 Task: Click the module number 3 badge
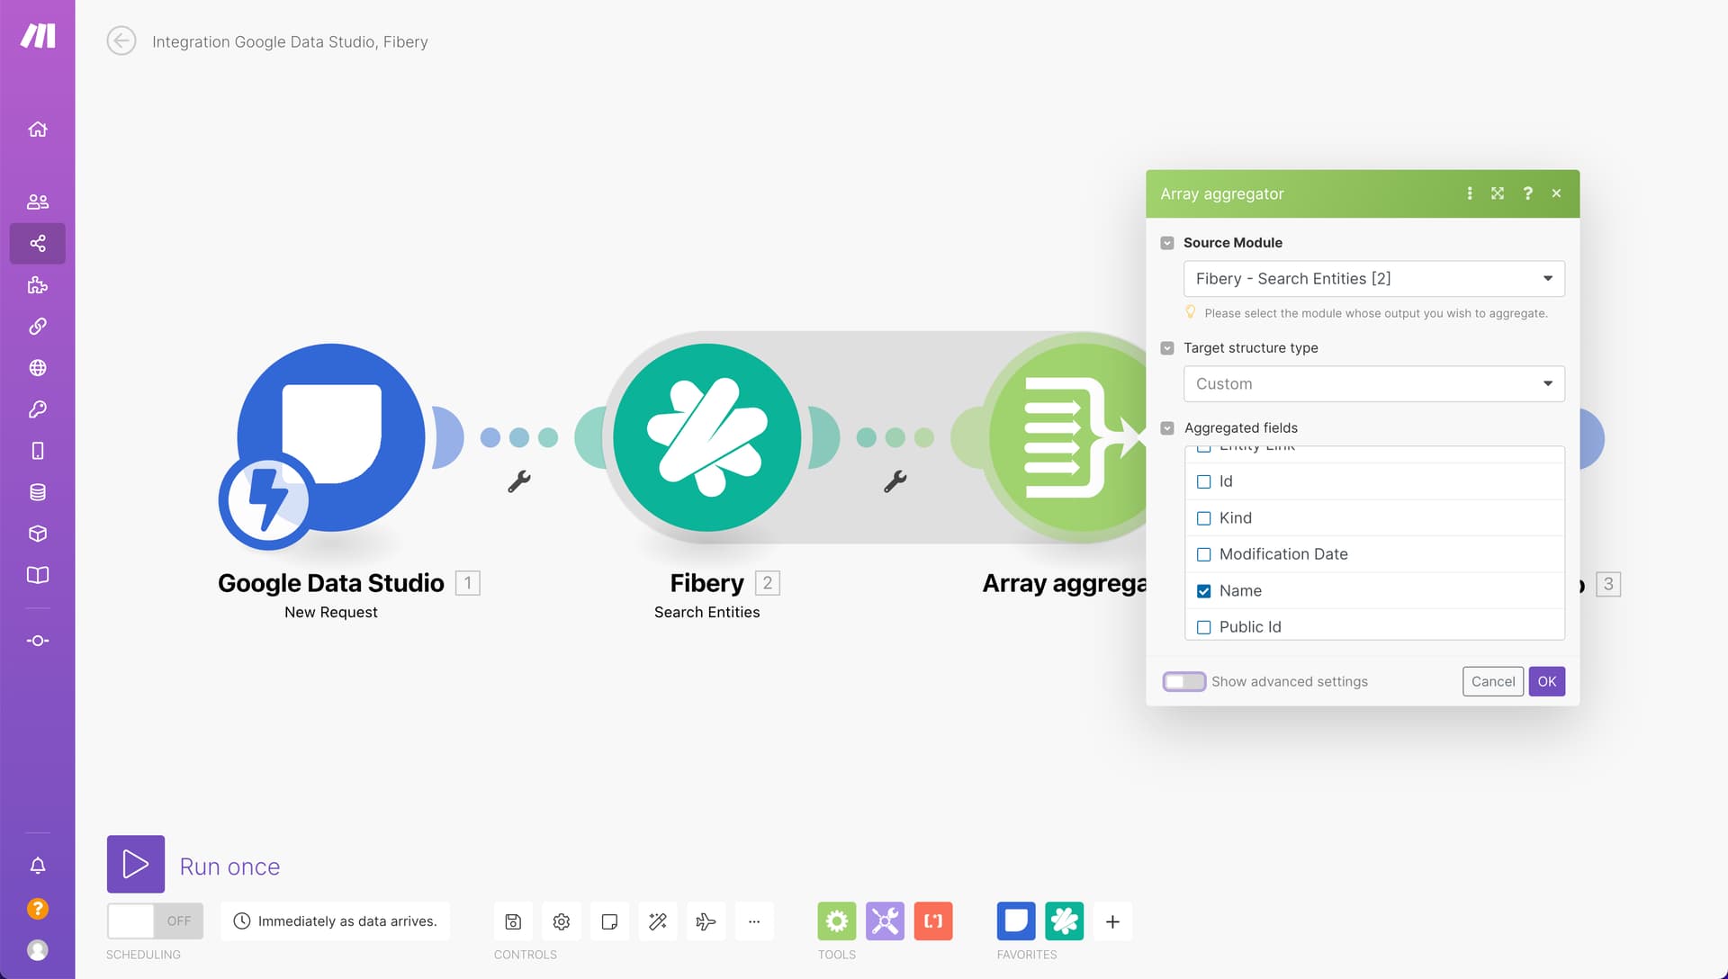pyautogui.click(x=1608, y=584)
